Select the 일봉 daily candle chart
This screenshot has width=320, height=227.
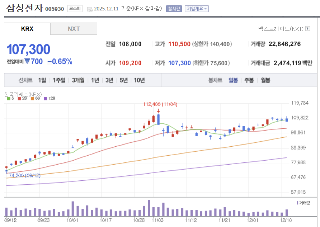pos(233,80)
